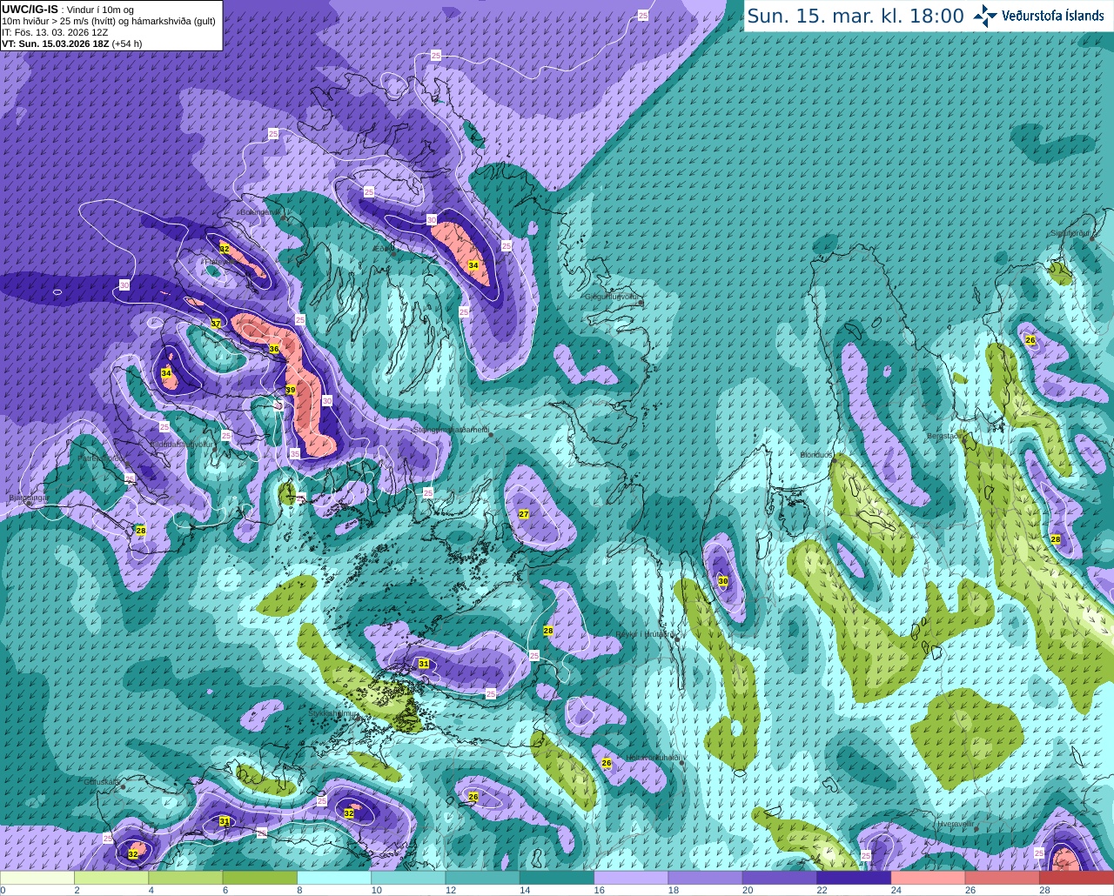Click the yellow 36 gust marker
The height and width of the screenshot is (896, 1114).
274,349
